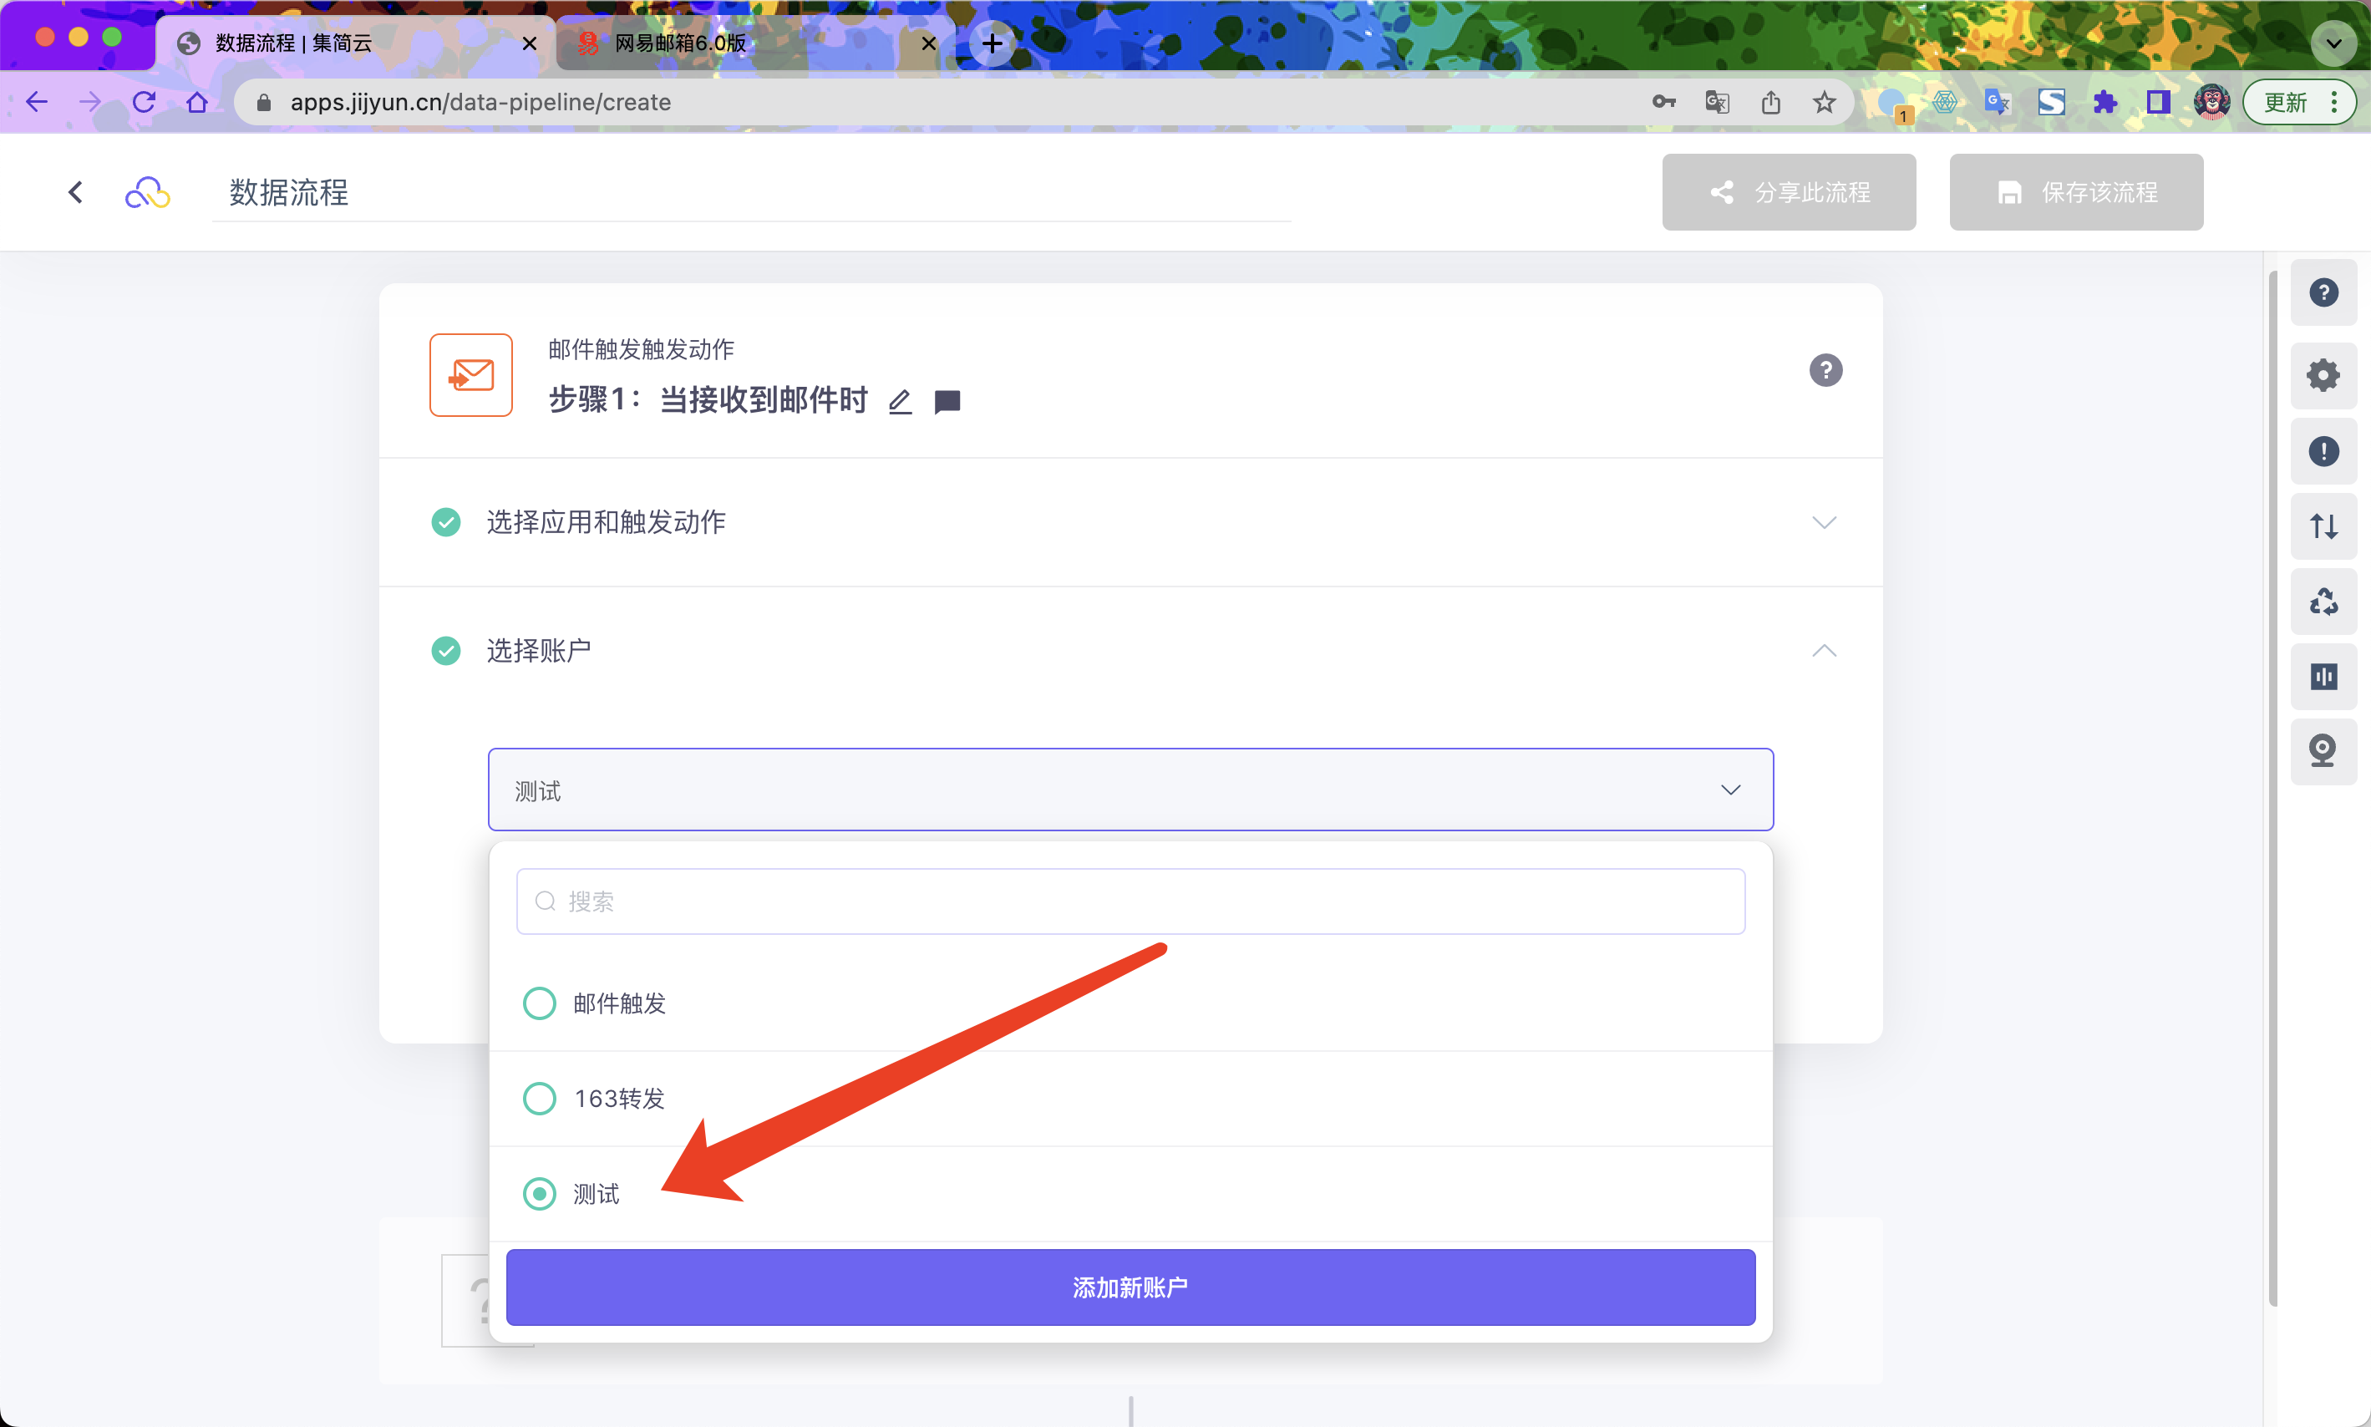2371x1427 pixels.
Task: Click the pencil icon to rename step 1
Action: (x=900, y=402)
